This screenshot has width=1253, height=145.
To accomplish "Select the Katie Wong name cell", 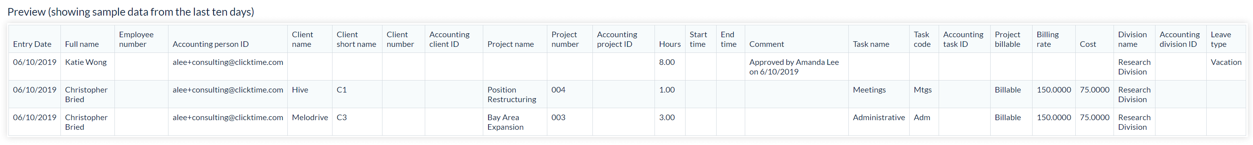I will 85,62.
